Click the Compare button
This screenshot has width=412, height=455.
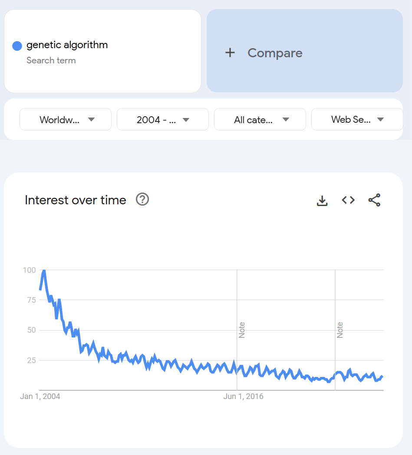click(305, 51)
